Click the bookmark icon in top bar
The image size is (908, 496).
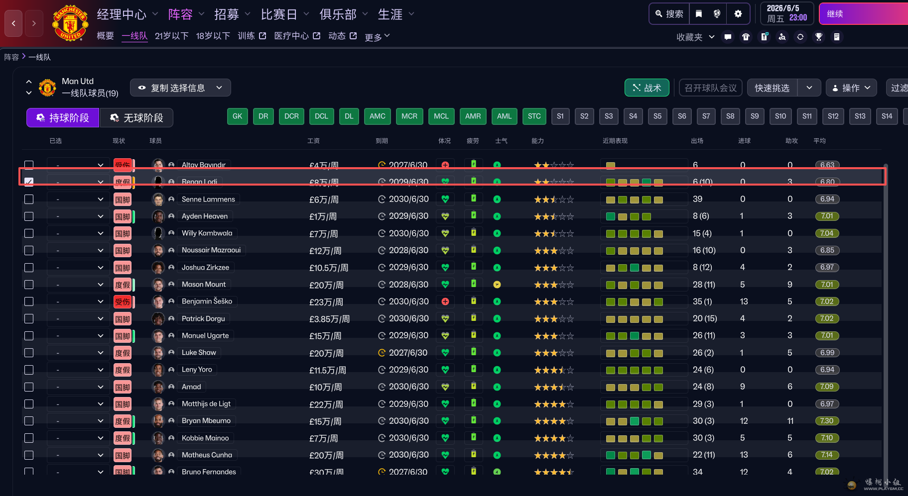point(699,14)
